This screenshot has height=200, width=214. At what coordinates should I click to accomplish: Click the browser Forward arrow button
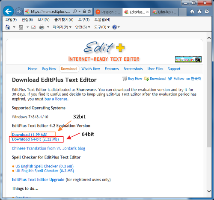tap(19, 12)
